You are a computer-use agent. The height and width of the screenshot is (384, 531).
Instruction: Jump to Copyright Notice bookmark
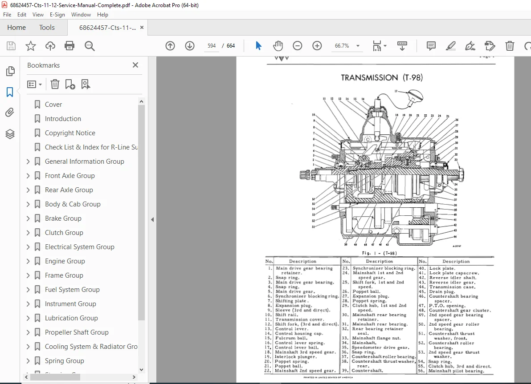coord(70,133)
